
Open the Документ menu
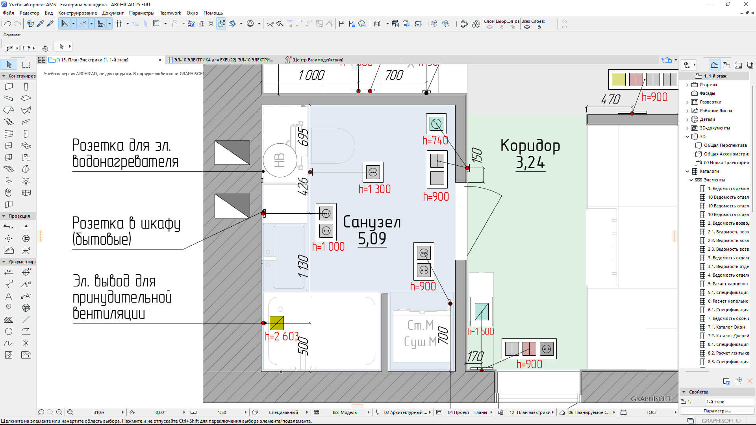tap(113, 13)
